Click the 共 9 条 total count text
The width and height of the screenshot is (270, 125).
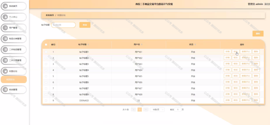point(126,110)
